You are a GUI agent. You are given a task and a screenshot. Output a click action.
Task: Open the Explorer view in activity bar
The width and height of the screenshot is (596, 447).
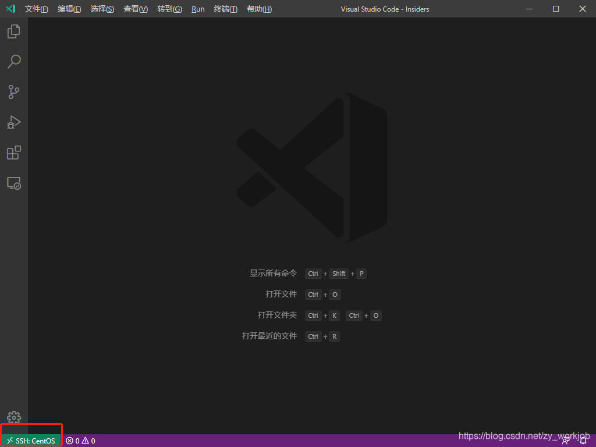(x=14, y=31)
